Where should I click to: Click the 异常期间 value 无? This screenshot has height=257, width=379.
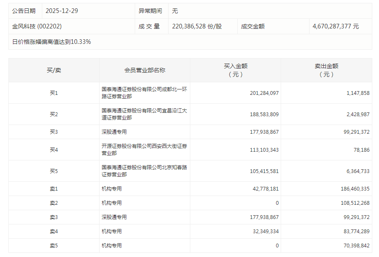click(x=175, y=11)
